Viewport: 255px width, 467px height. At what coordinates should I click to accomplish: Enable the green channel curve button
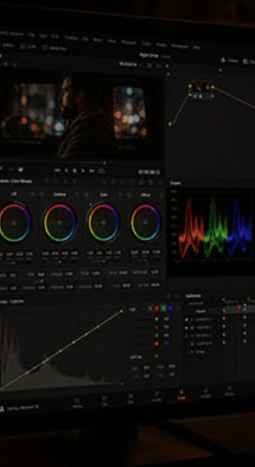pyautogui.click(x=163, y=309)
